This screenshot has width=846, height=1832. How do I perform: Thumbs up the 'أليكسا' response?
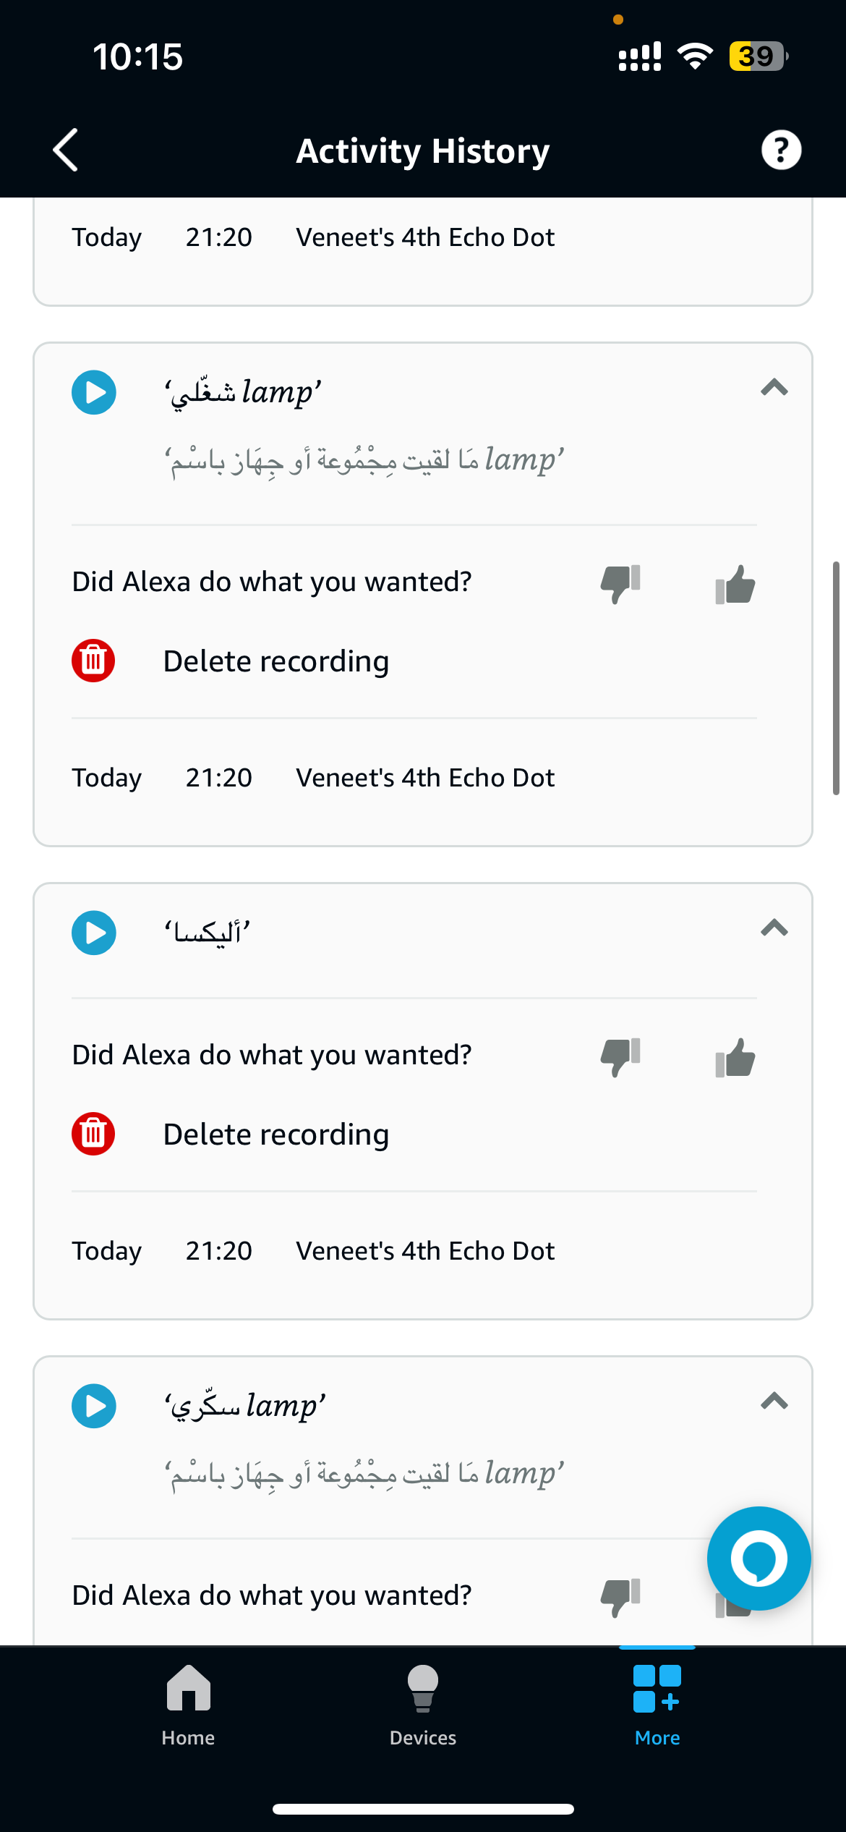(x=735, y=1056)
